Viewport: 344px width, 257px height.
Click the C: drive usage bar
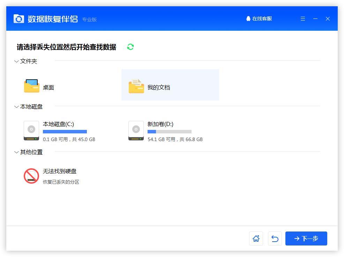65,132
